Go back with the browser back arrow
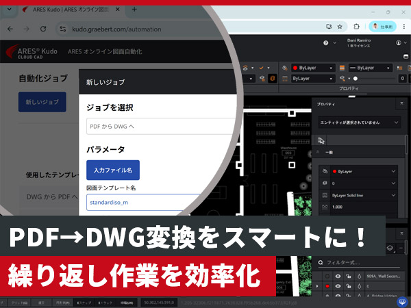 pos(10,29)
